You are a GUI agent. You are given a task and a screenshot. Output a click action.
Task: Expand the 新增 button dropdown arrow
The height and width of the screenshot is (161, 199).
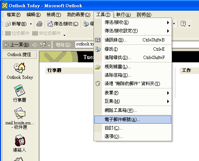[31, 24]
